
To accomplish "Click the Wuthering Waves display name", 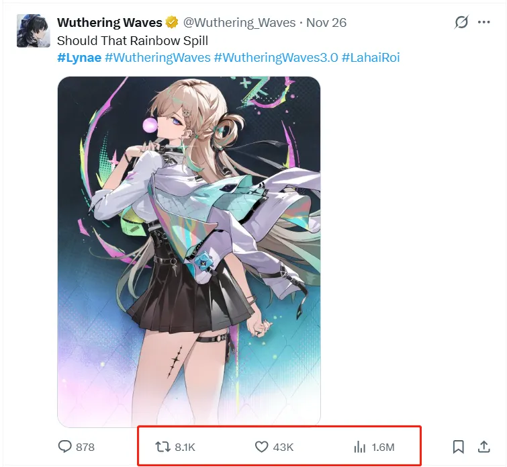I will tap(109, 23).
